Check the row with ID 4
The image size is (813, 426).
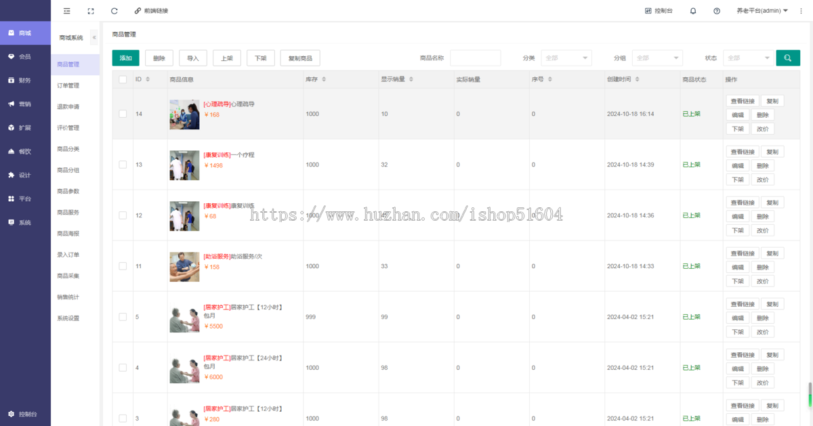(x=123, y=368)
